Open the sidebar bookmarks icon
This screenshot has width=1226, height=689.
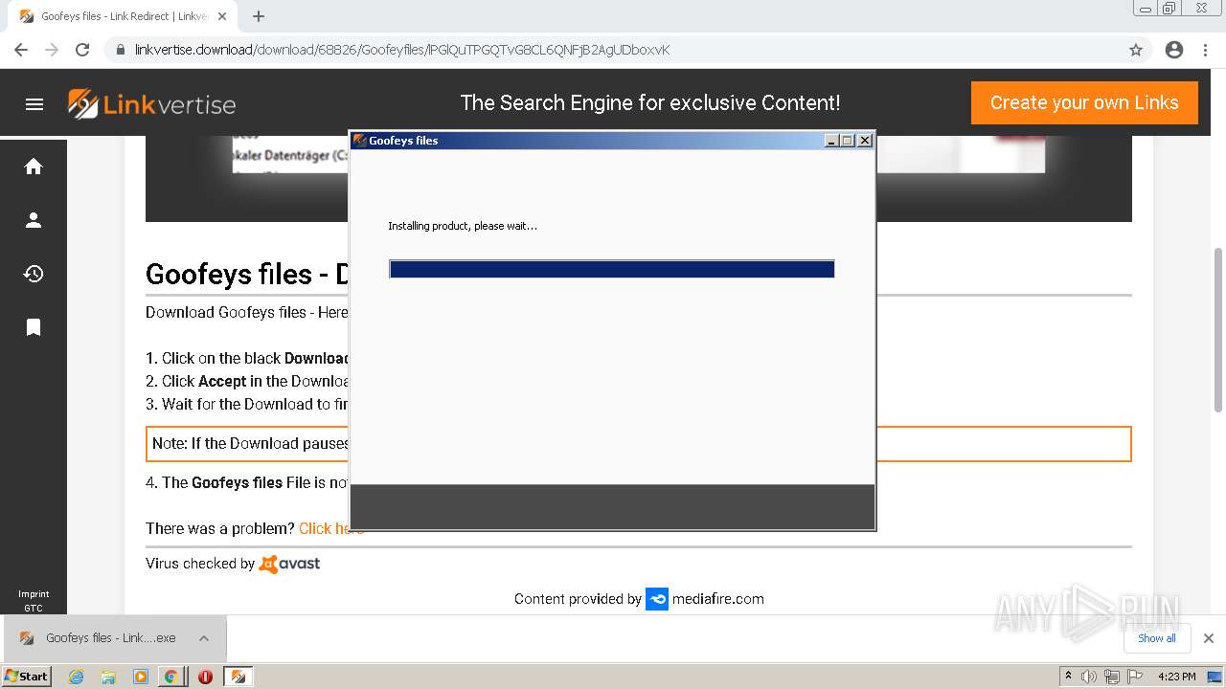tap(34, 327)
